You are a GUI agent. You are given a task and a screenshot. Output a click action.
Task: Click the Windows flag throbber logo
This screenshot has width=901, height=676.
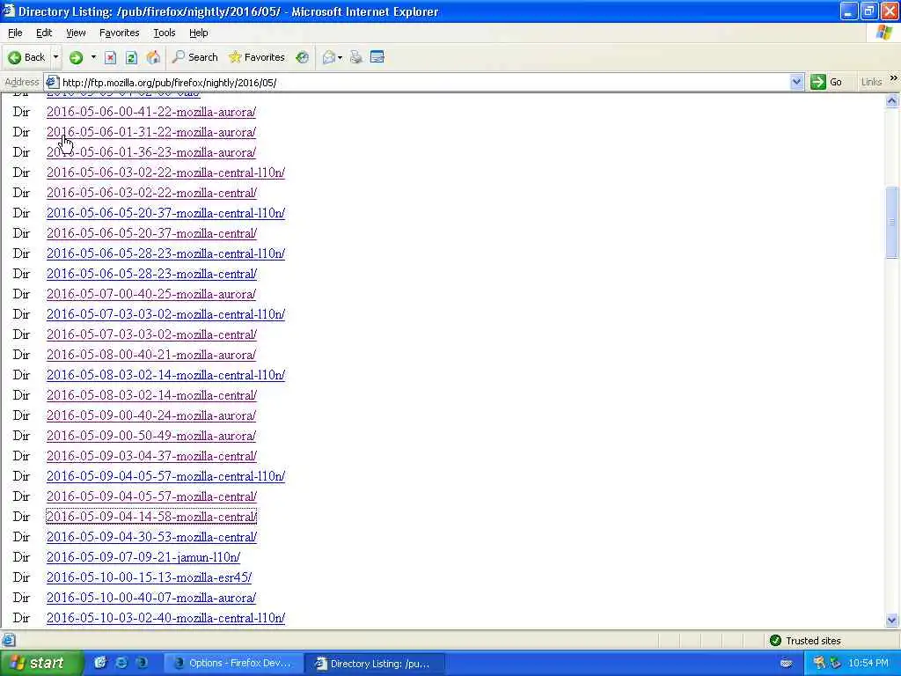[x=884, y=33]
